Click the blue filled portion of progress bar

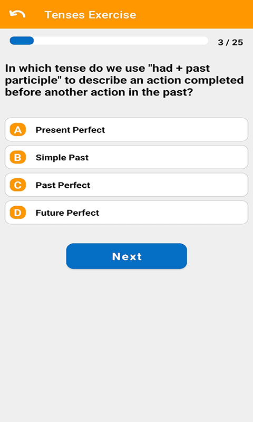click(22, 41)
